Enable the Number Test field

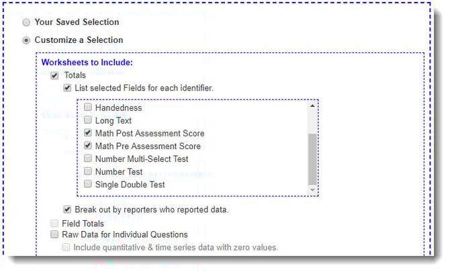tap(88, 172)
